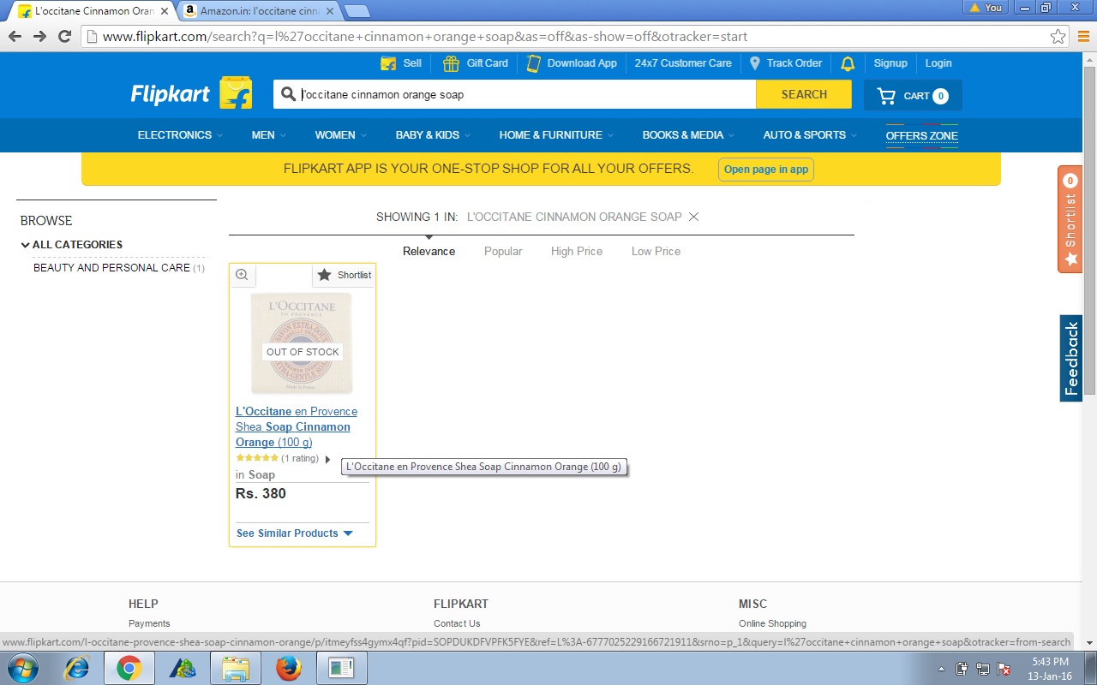Expand the BABY & KIDS menu

click(x=433, y=135)
